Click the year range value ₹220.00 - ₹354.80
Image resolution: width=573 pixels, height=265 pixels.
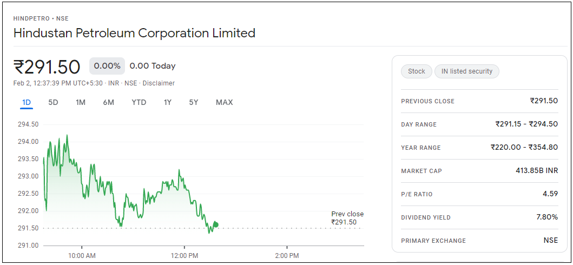(524, 148)
